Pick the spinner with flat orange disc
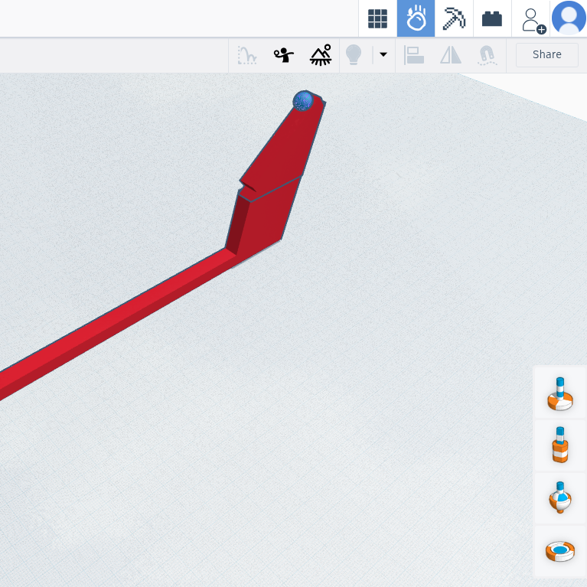This screenshot has width=587, height=587. (560, 394)
